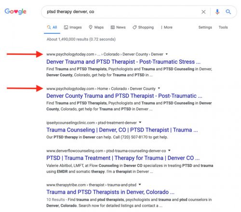
Task: Switch to the Shopping tab
Action: 143,27
